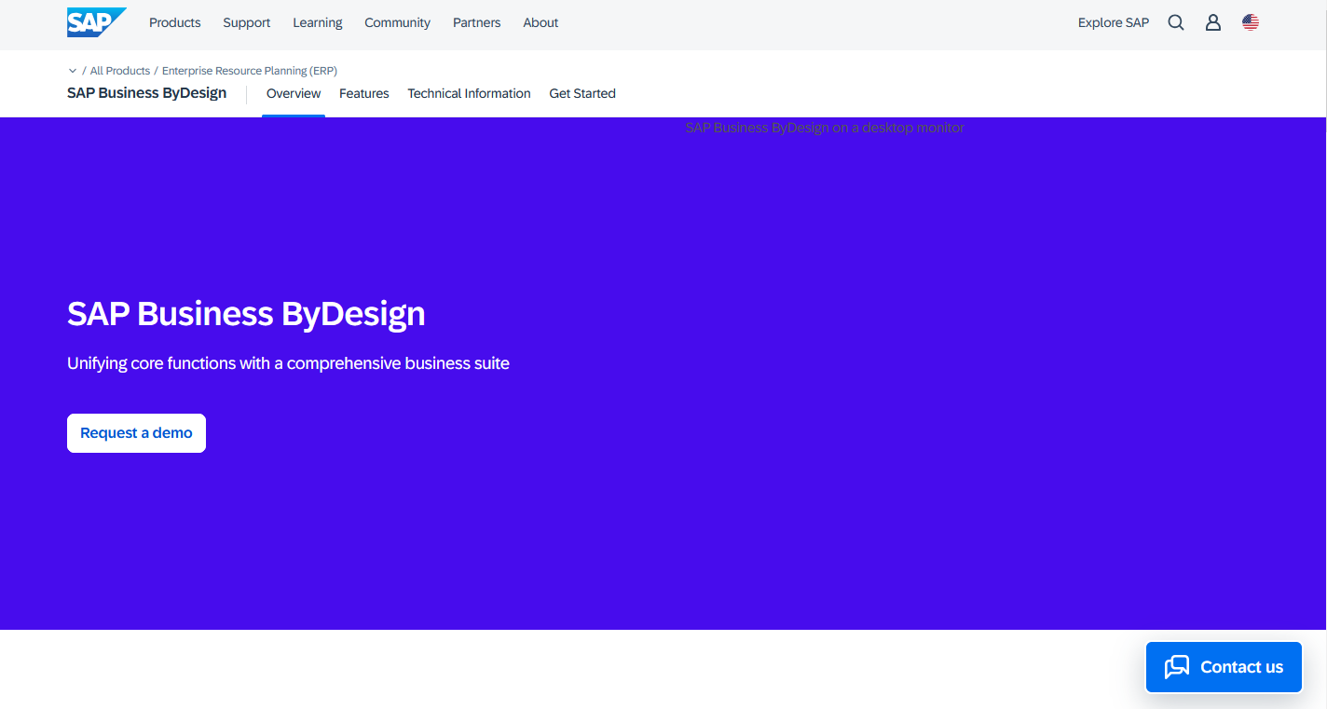The image size is (1327, 709).
Task: Open the Partners menu
Action: pos(476,21)
